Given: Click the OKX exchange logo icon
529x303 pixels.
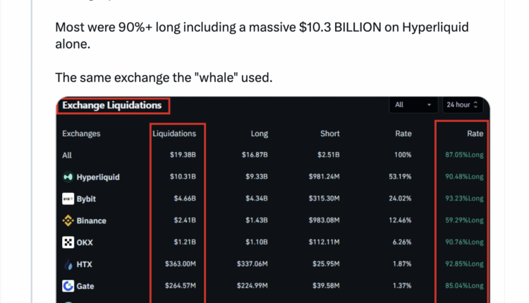Looking at the screenshot, I should [x=68, y=242].
